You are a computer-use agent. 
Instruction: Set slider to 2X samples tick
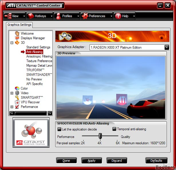coord(83,141)
